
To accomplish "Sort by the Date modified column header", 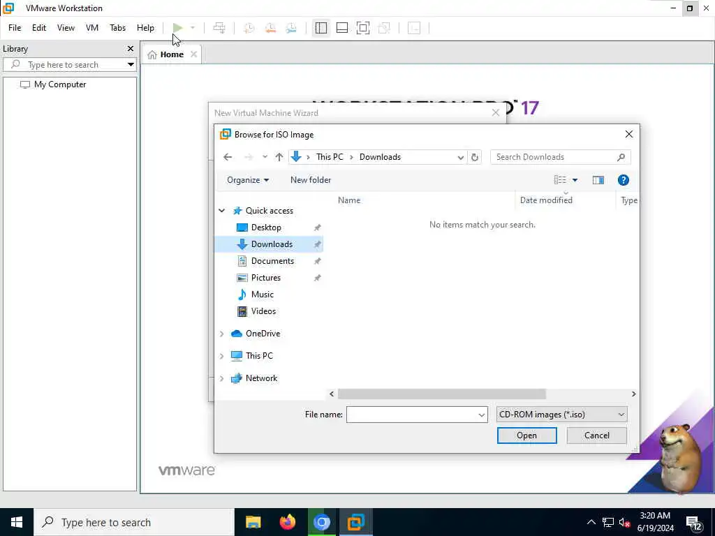I will (546, 200).
